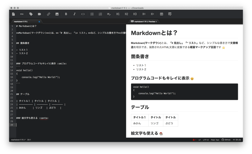Open the UTF-8 encoding selector
The image size is (252, 154).
[x=206, y=140]
